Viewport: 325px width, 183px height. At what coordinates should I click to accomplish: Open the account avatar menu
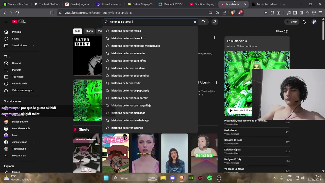[314, 22]
